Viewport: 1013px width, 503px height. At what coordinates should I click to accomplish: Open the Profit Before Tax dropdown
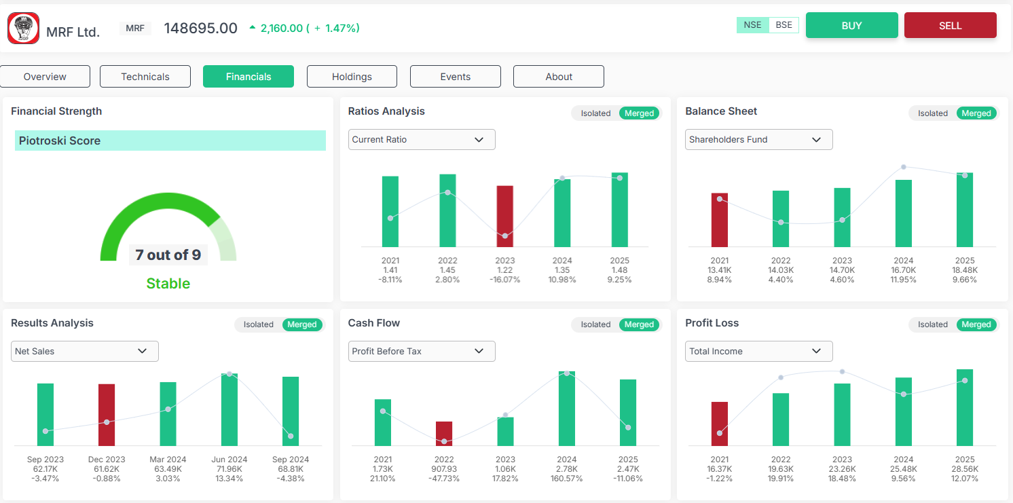click(422, 351)
